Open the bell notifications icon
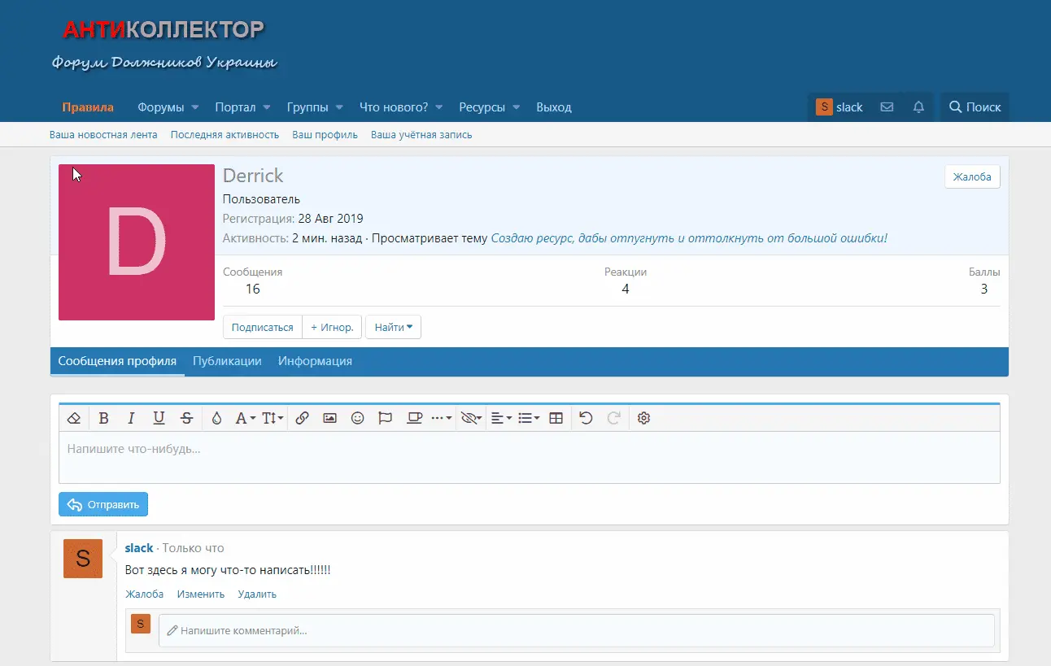The height and width of the screenshot is (666, 1051). coord(918,107)
